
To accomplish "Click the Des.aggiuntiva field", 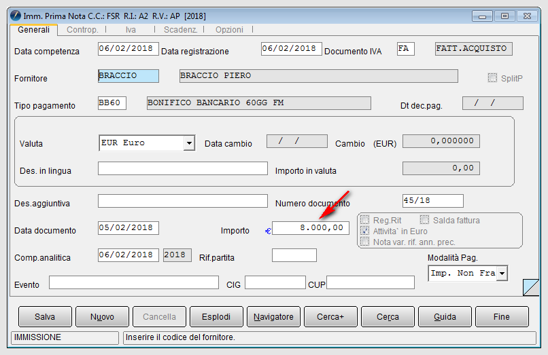I will 183,201.
